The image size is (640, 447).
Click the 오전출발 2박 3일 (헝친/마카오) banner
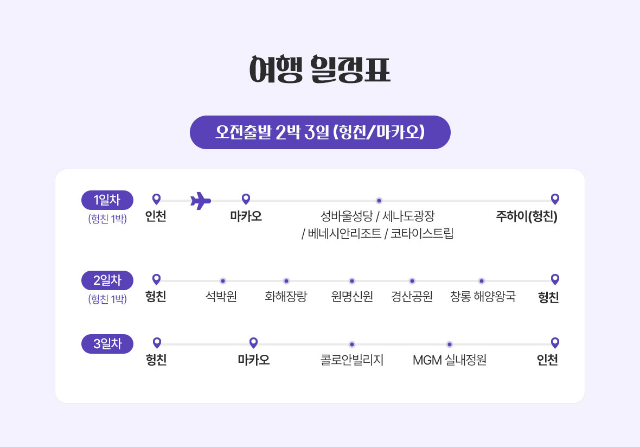(x=320, y=132)
